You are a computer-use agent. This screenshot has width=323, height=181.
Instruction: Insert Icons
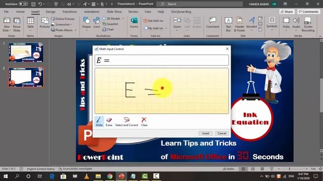(x=96, y=23)
